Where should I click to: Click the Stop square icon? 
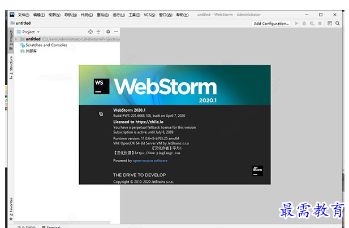click(x=320, y=23)
